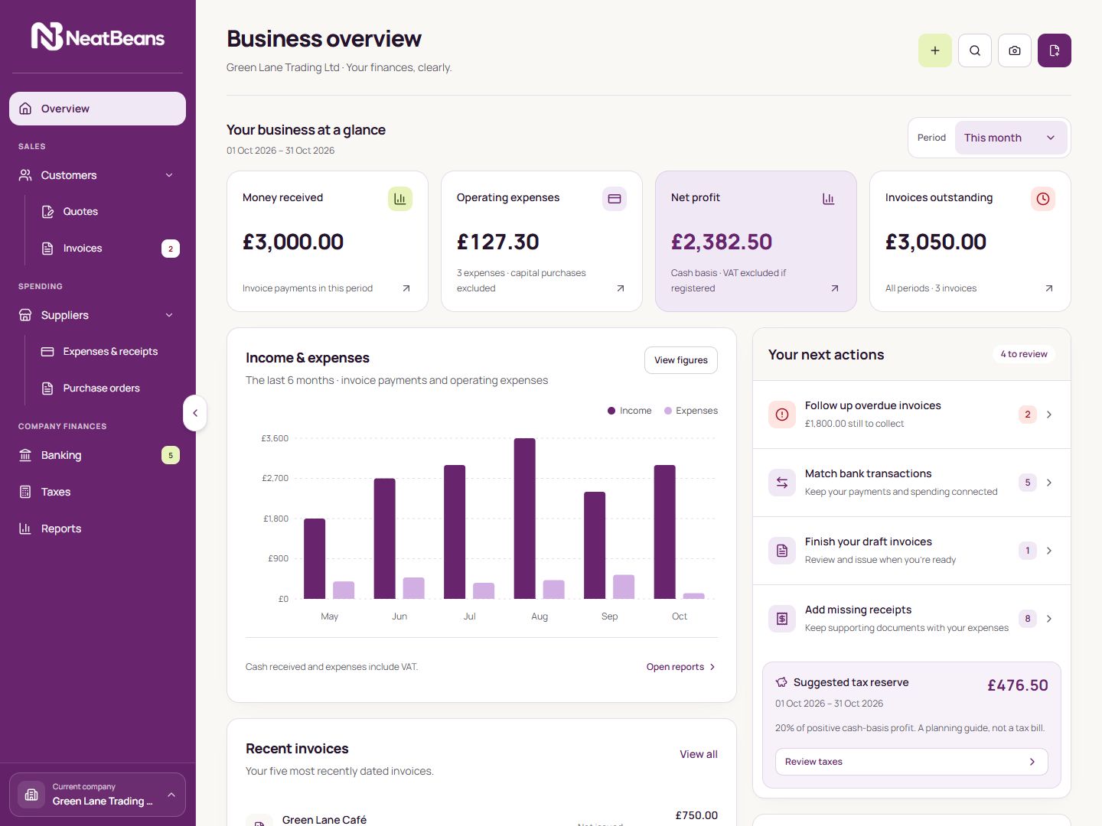Click the current company building icon

click(x=31, y=795)
